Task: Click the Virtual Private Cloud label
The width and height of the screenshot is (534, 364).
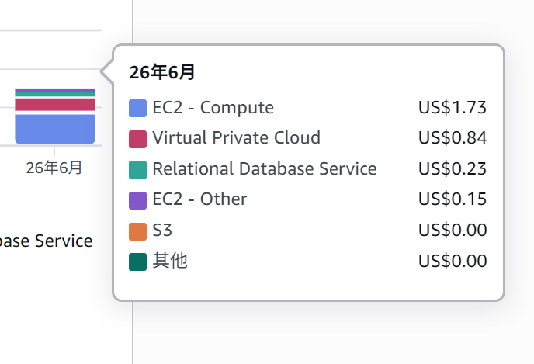Action: (237, 137)
